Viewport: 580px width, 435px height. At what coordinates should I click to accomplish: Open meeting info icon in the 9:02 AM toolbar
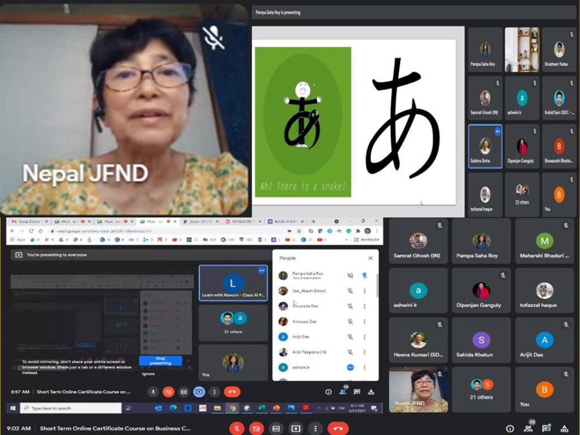pos(510,429)
